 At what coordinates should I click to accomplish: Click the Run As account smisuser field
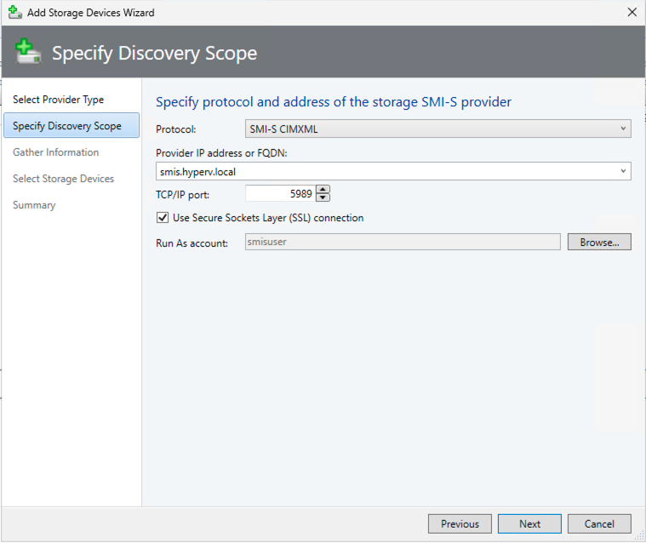coord(402,242)
